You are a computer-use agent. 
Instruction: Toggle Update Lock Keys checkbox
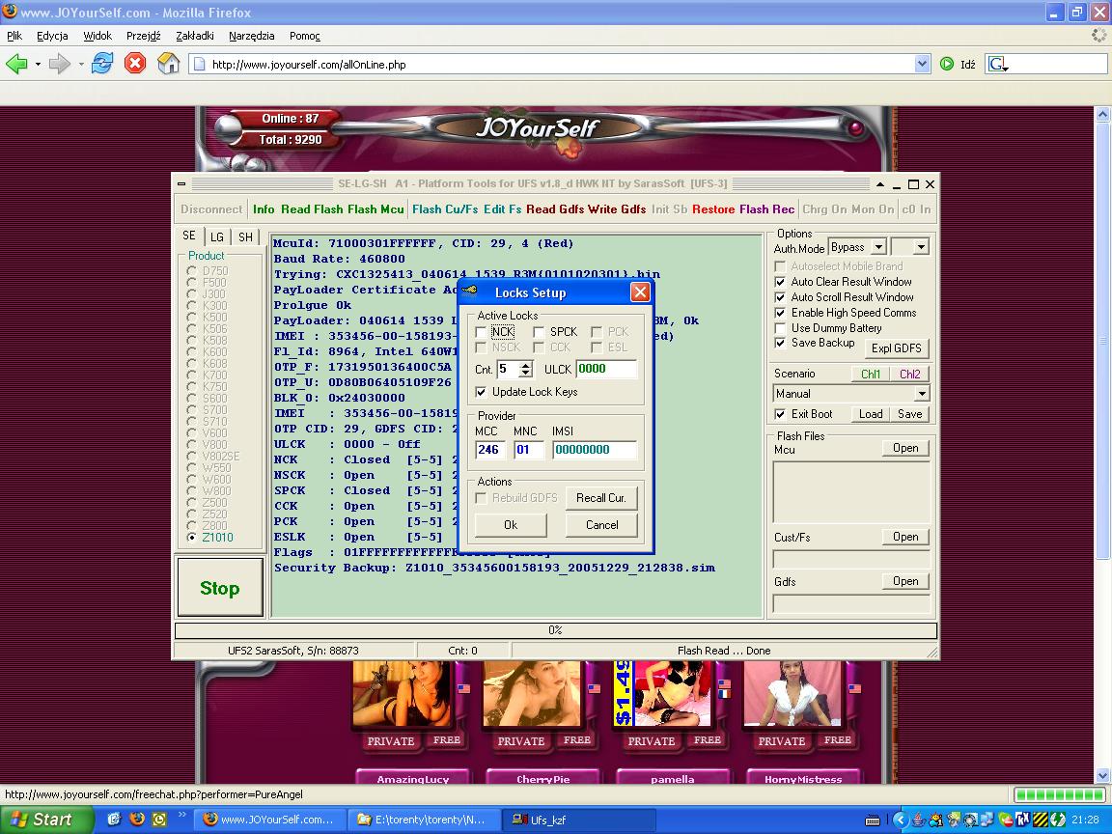(x=482, y=392)
